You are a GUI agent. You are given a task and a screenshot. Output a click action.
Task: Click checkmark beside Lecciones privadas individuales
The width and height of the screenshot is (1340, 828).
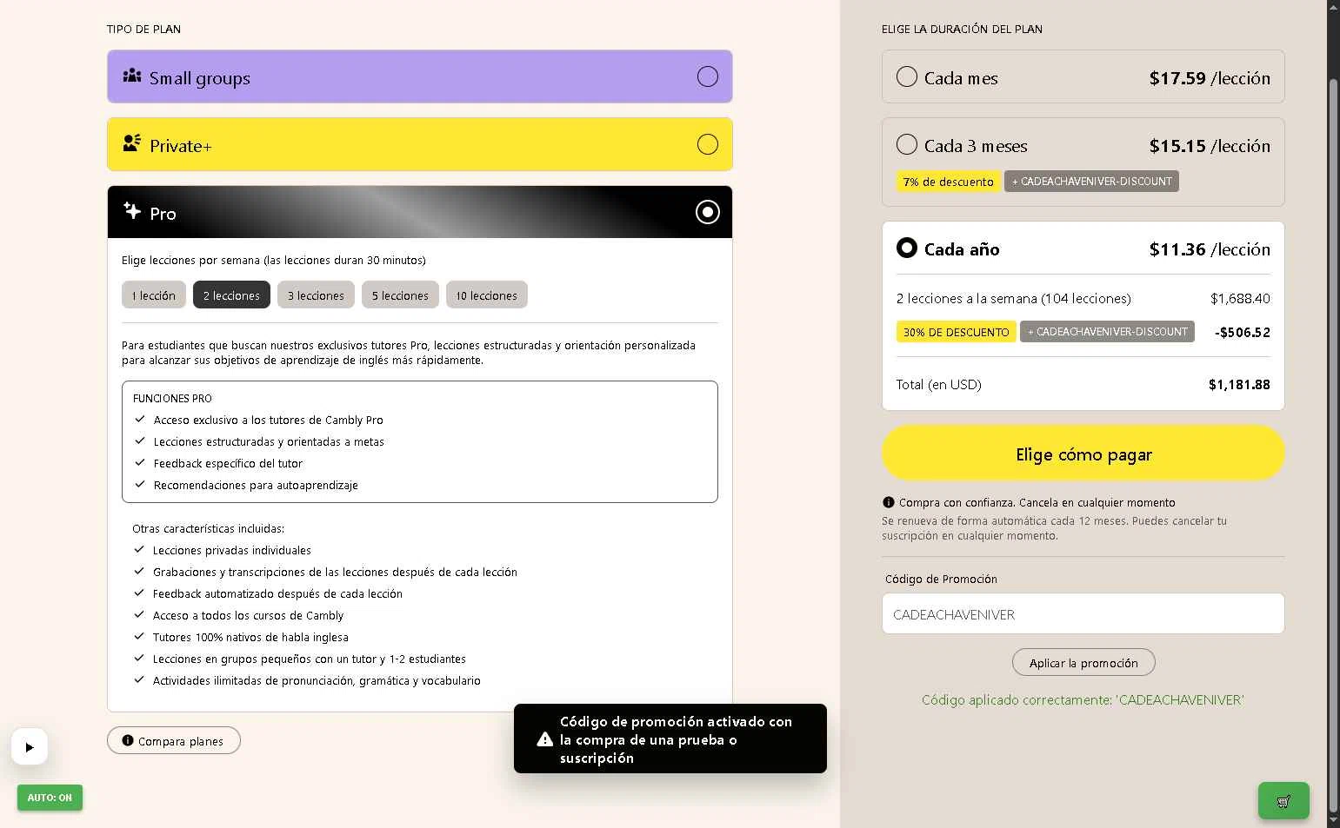click(139, 549)
